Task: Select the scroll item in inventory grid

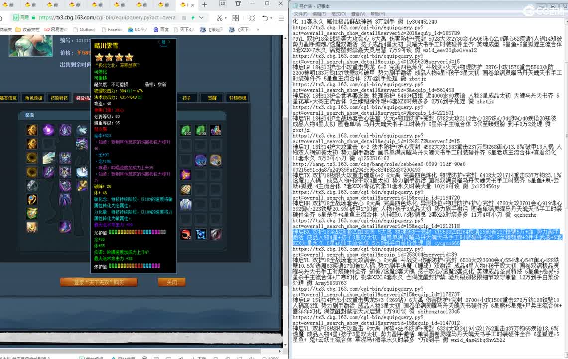Action: [186, 189]
